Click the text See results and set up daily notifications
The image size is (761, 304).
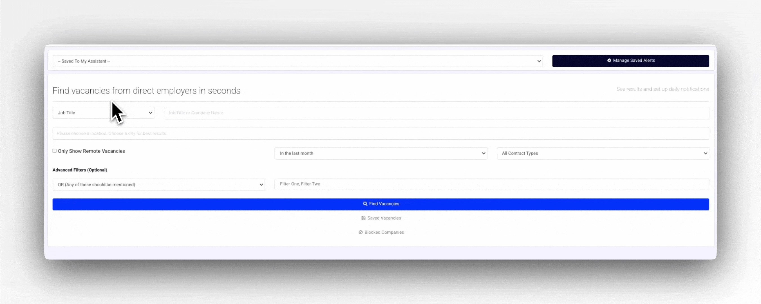click(662, 89)
